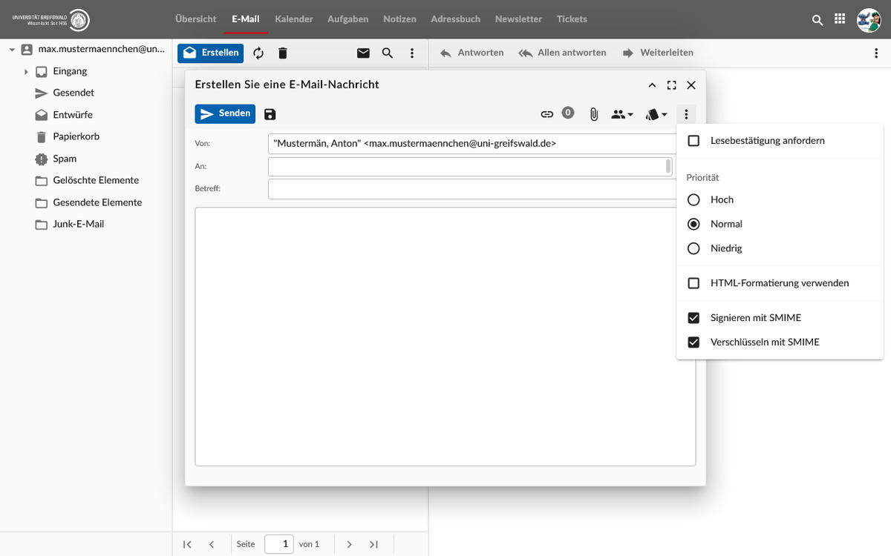Click into the Betreff input field
Image resolution: width=891 pixels, height=556 pixels.
pyautogui.click(x=471, y=189)
